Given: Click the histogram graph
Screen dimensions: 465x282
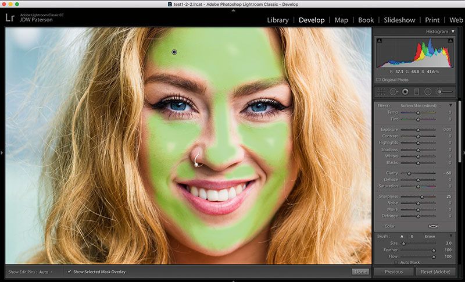Looking at the screenshot, I should 415,52.
